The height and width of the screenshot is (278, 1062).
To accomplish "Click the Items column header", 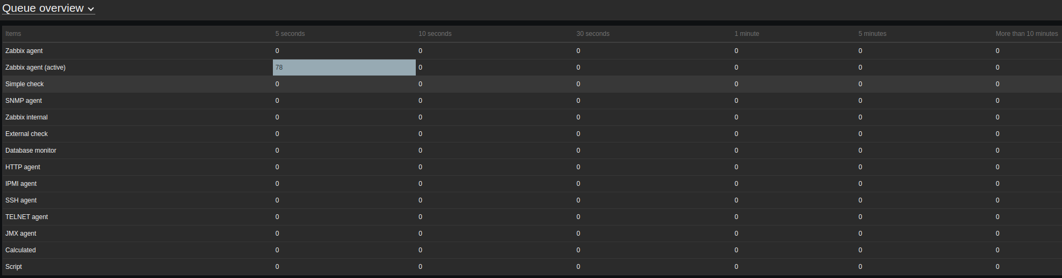I will point(13,34).
